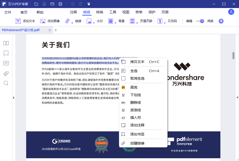Screen dimensions: 239x161
Task: Open the bookmarks panel in sidebar
Action: click(6, 53)
